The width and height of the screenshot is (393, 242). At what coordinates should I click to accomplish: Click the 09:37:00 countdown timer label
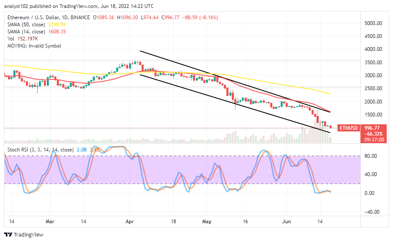pyautogui.click(x=374, y=140)
